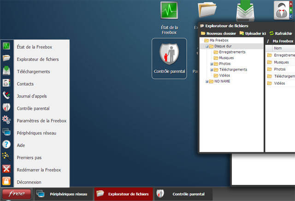The width and height of the screenshot is (295, 201).
Task: Choose Redémarrer la Freebox menu entry
Action: click(39, 170)
